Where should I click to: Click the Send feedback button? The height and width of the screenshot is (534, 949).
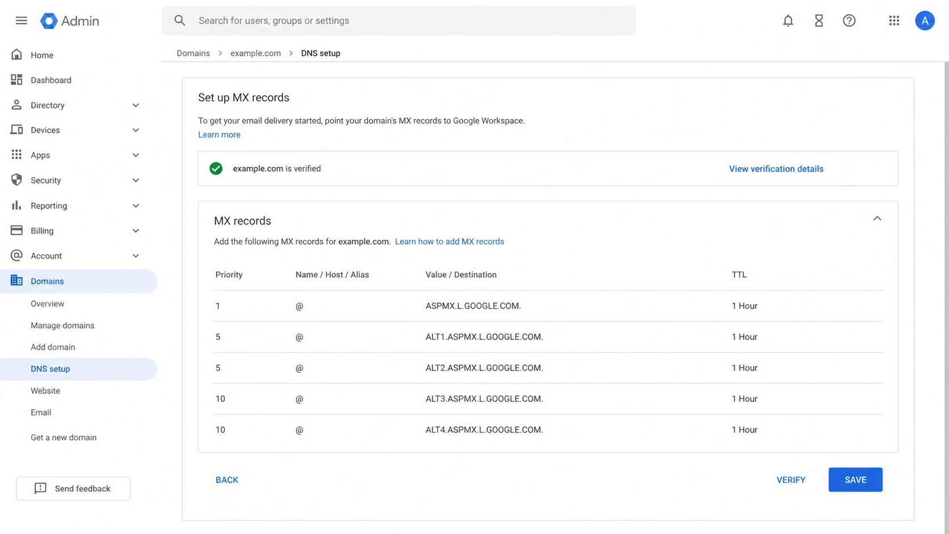pos(73,489)
